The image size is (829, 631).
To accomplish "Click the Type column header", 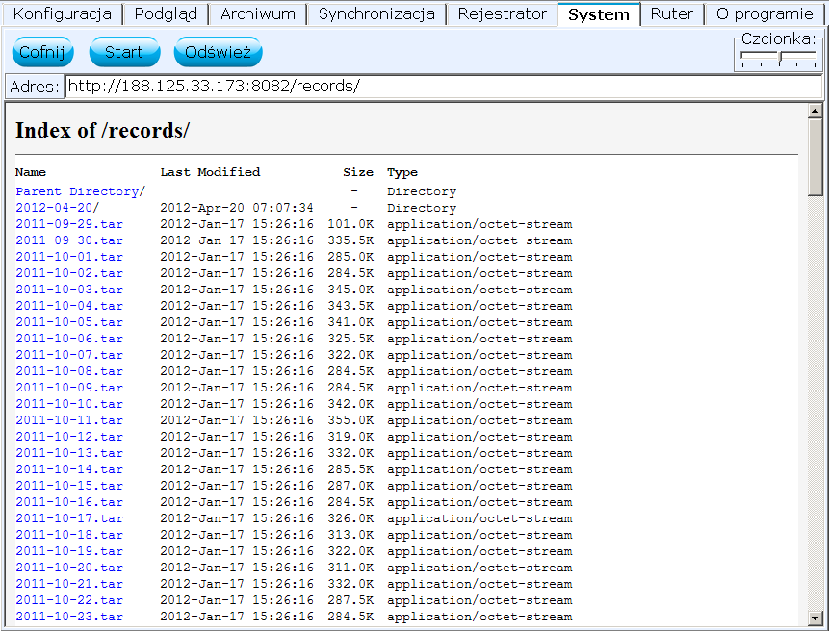I will click(x=402, y=172).
